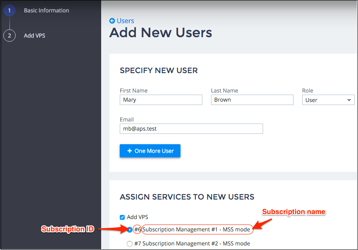
Task: Click Subscription Management #1 - MSS mode label
Action: point(196,229)
